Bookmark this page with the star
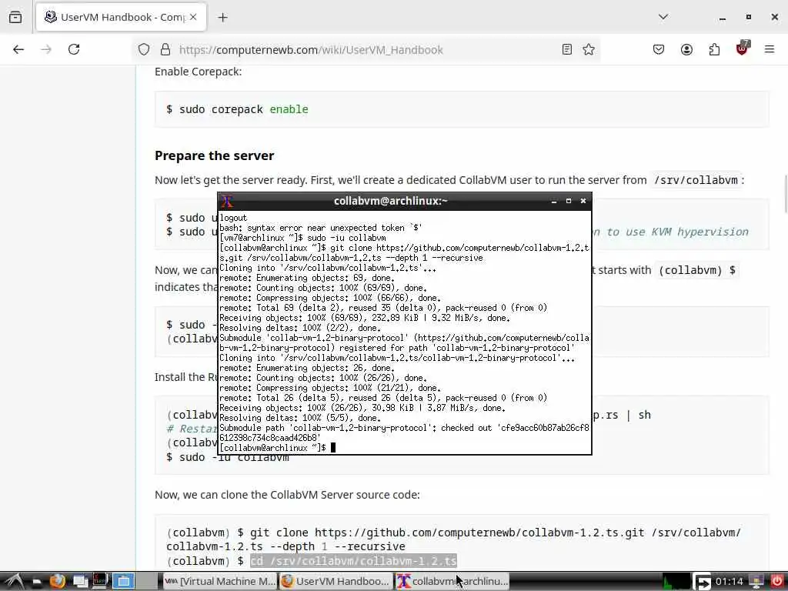Screen dimensions: 788x591 (x=589, y=49)
